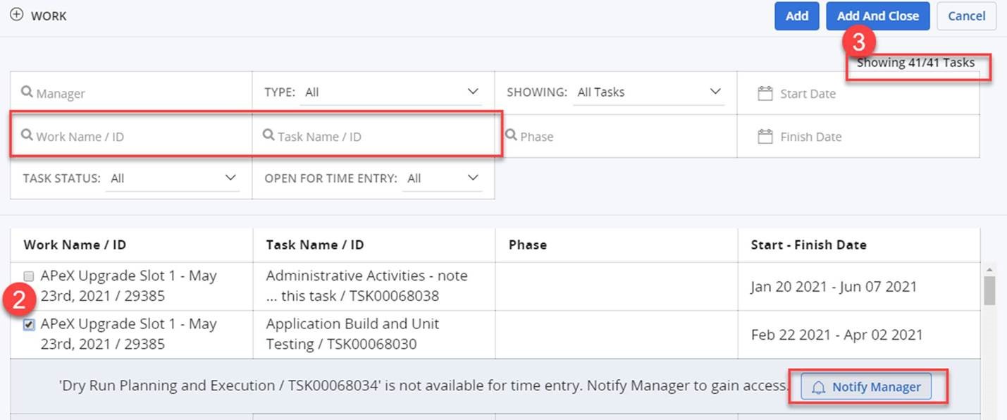The height and width of the screenshot is (420, 1007).
Task: Click the Start - Finish Date column header
Action: pyautogui.click(x=808, y=245)
